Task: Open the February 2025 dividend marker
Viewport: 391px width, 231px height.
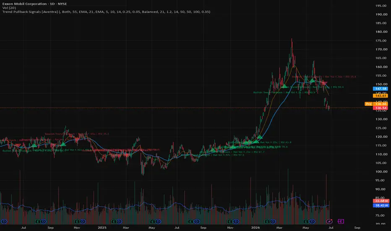Action: (x=119, y=221)
